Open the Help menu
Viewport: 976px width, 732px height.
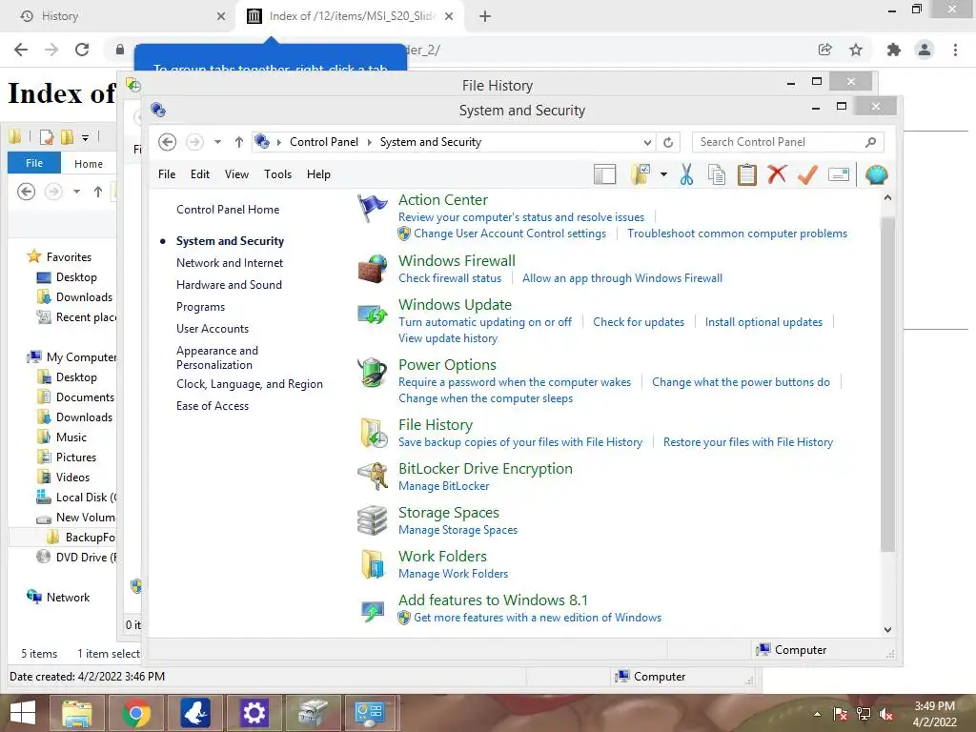click(x=318, y=174)
